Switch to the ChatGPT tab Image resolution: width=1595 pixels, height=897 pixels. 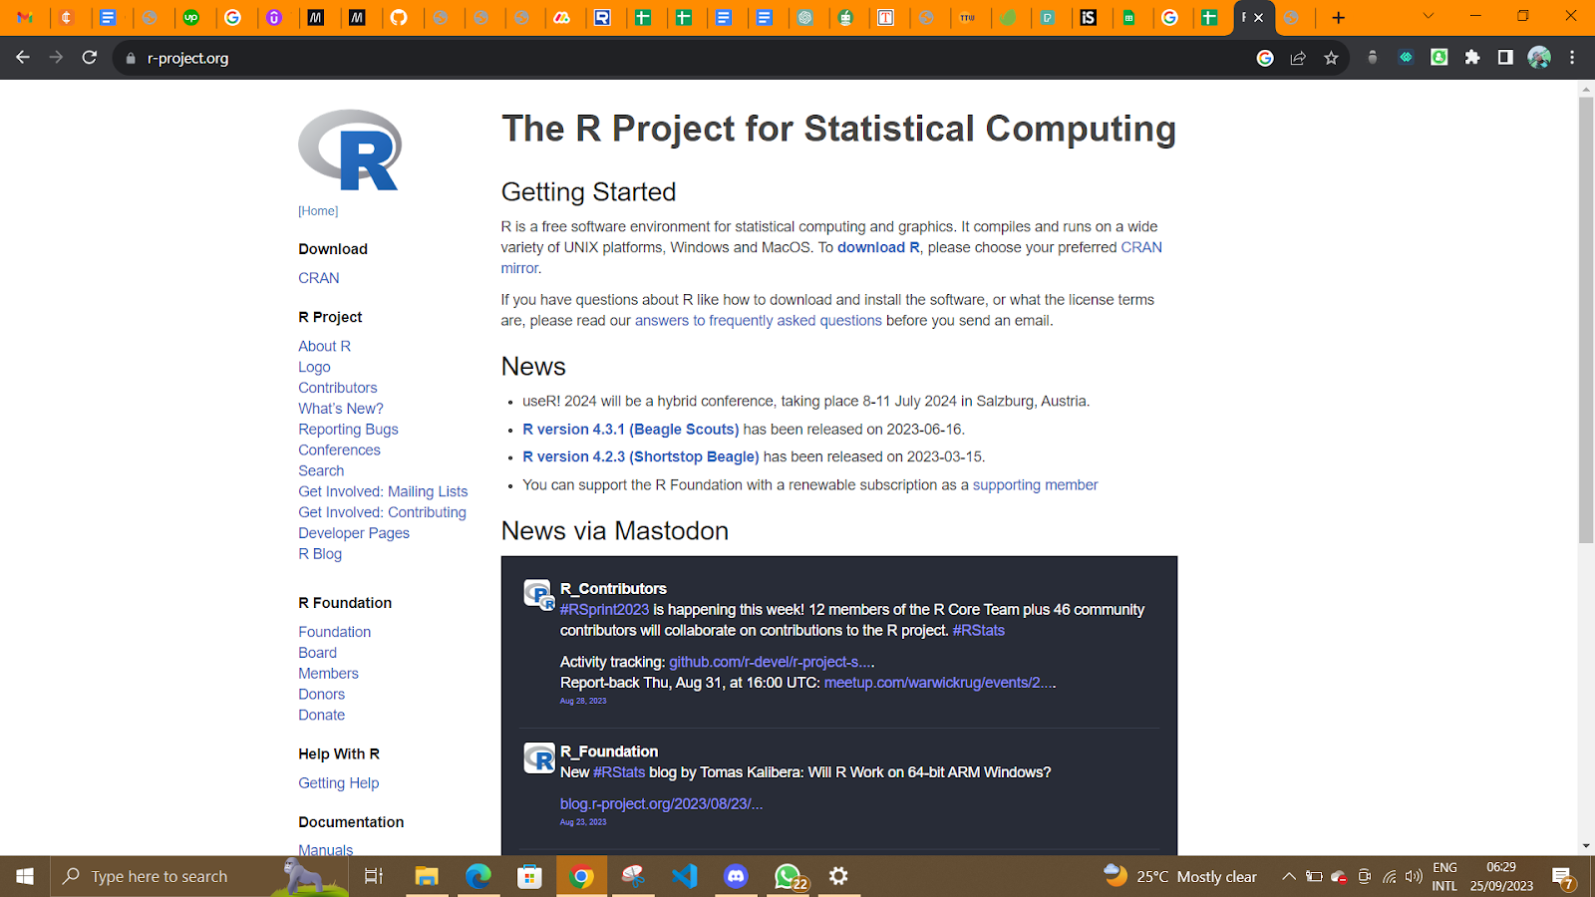[805, 17]
